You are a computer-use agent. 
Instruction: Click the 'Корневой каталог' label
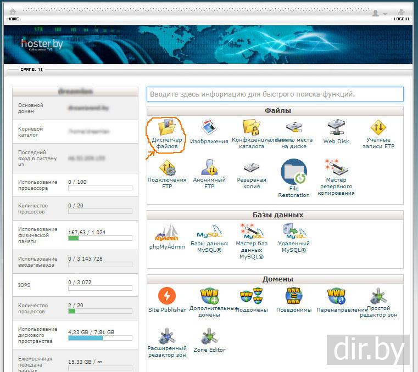pos(30,132)
